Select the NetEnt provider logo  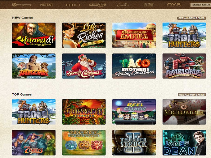coord(47,5)
